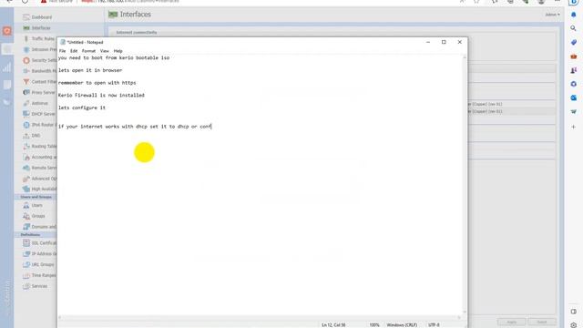Click the Edge sidebar shopping tag icon
Screen dimensions: 583x328
573,43
